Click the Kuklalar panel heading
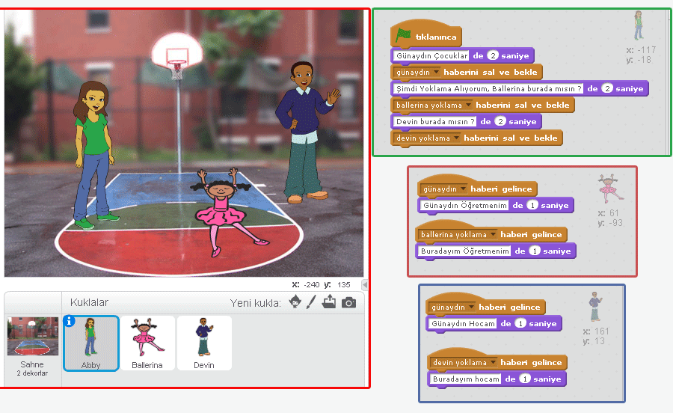 pyautogui.click(x=89, y=302)
